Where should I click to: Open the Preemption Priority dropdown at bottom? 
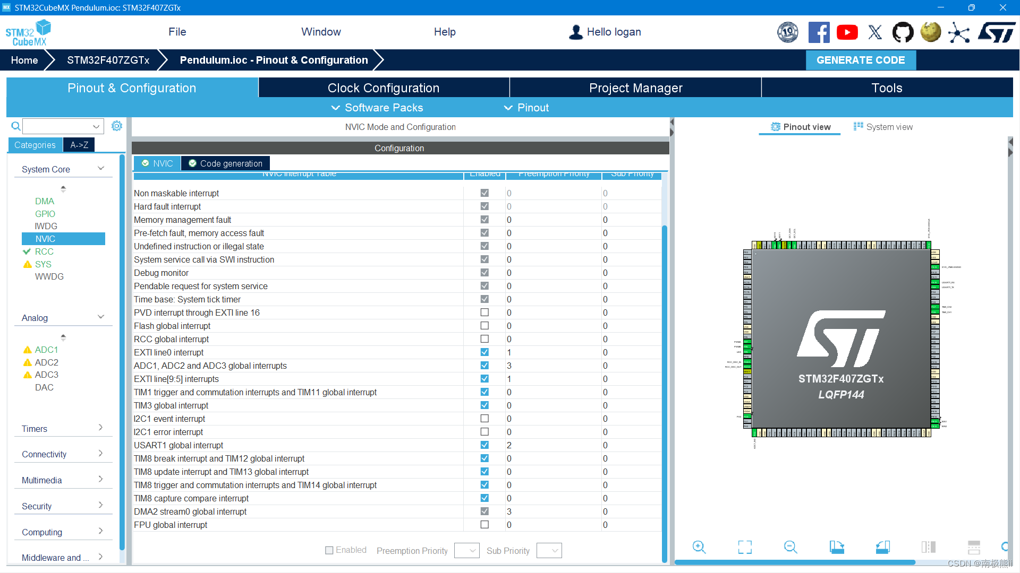[467, 551]
